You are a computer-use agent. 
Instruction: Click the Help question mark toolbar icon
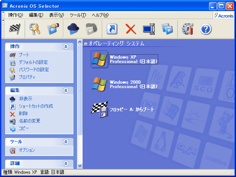pyautogui.click(x=206, y=29)
